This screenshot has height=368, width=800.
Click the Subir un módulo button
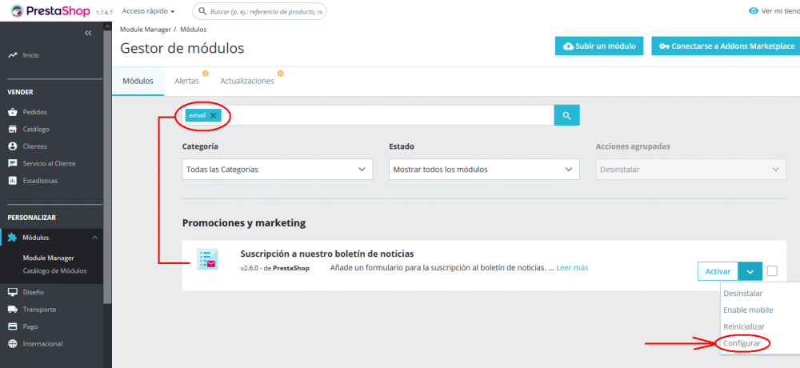pyautogui.click(x=599, y=46)
